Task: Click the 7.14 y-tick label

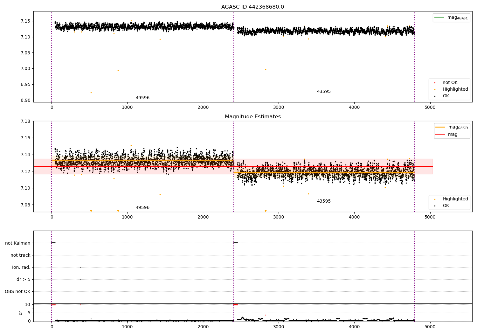Action: coord(25,155)
